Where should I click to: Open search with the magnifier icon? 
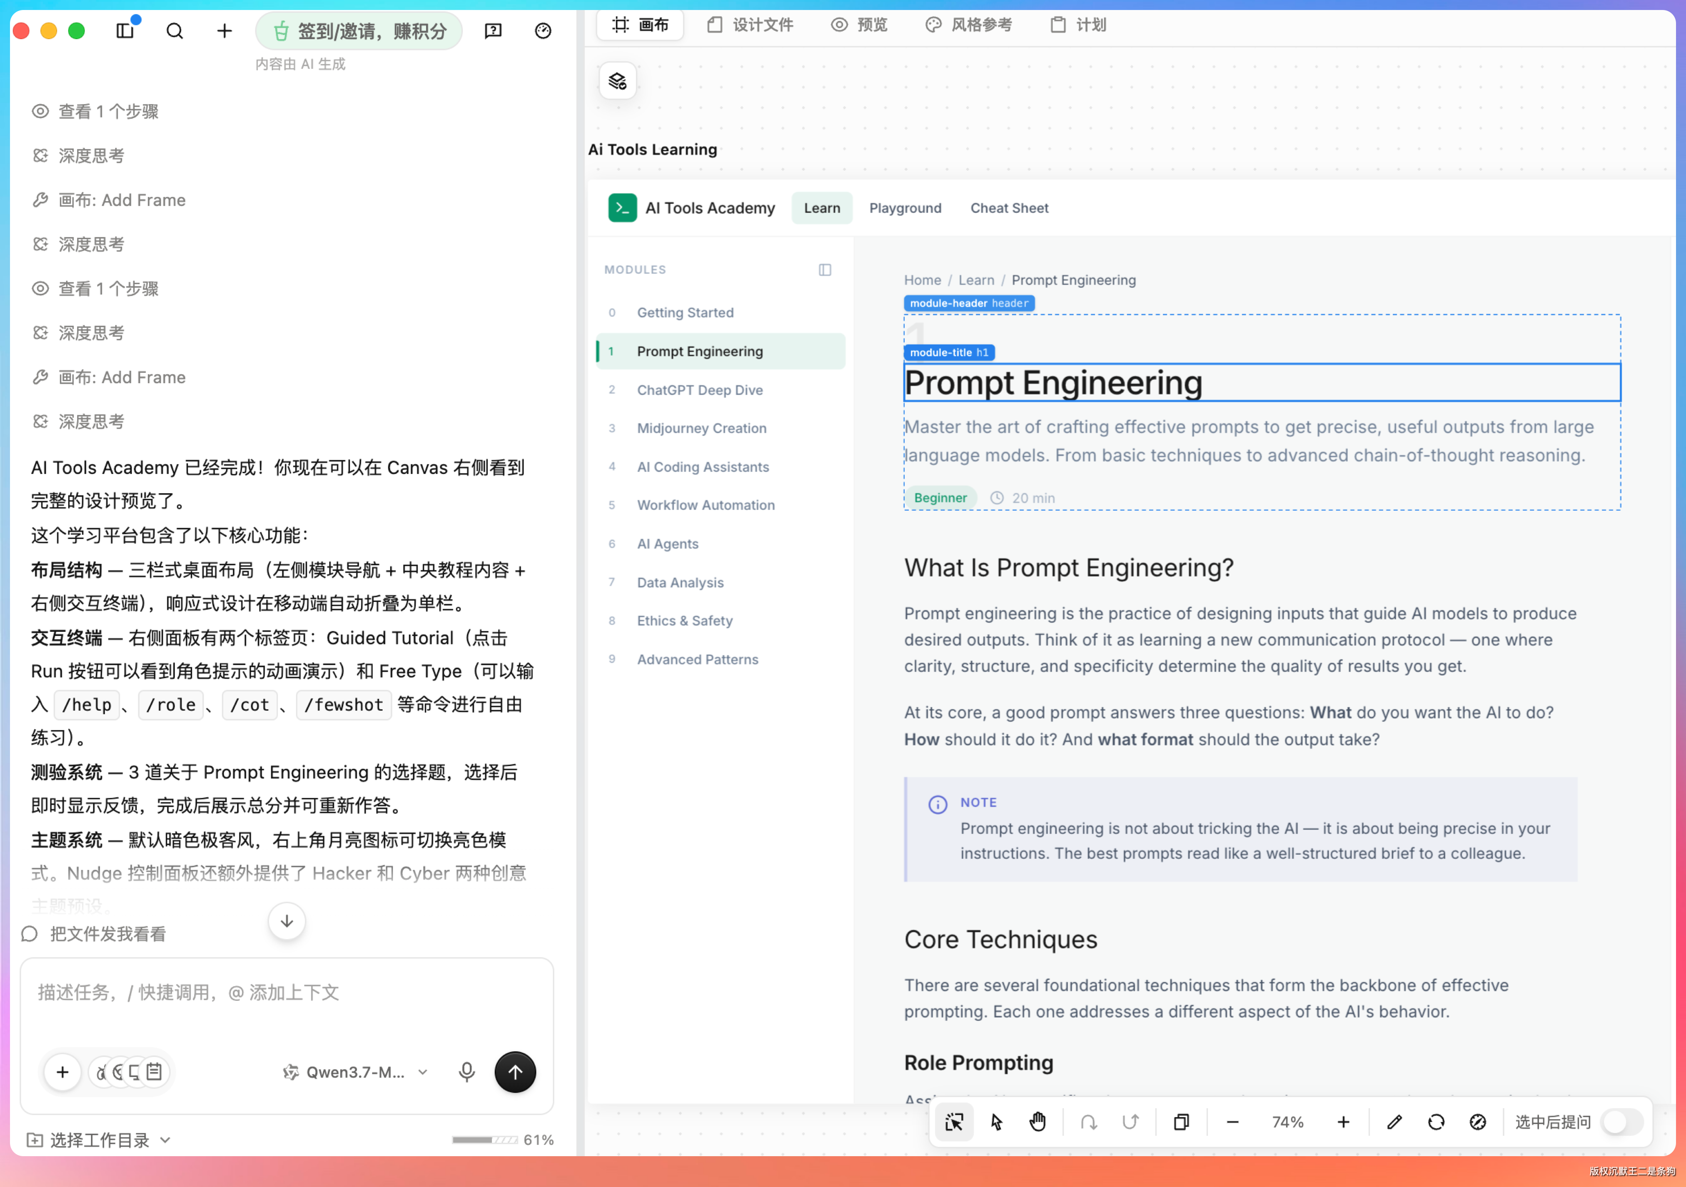(175, 31)
